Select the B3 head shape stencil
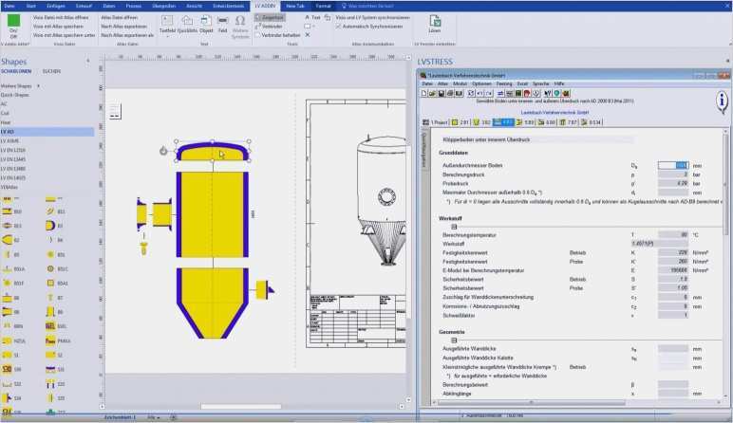The image size is (733, 423). (x=50, y=226)
